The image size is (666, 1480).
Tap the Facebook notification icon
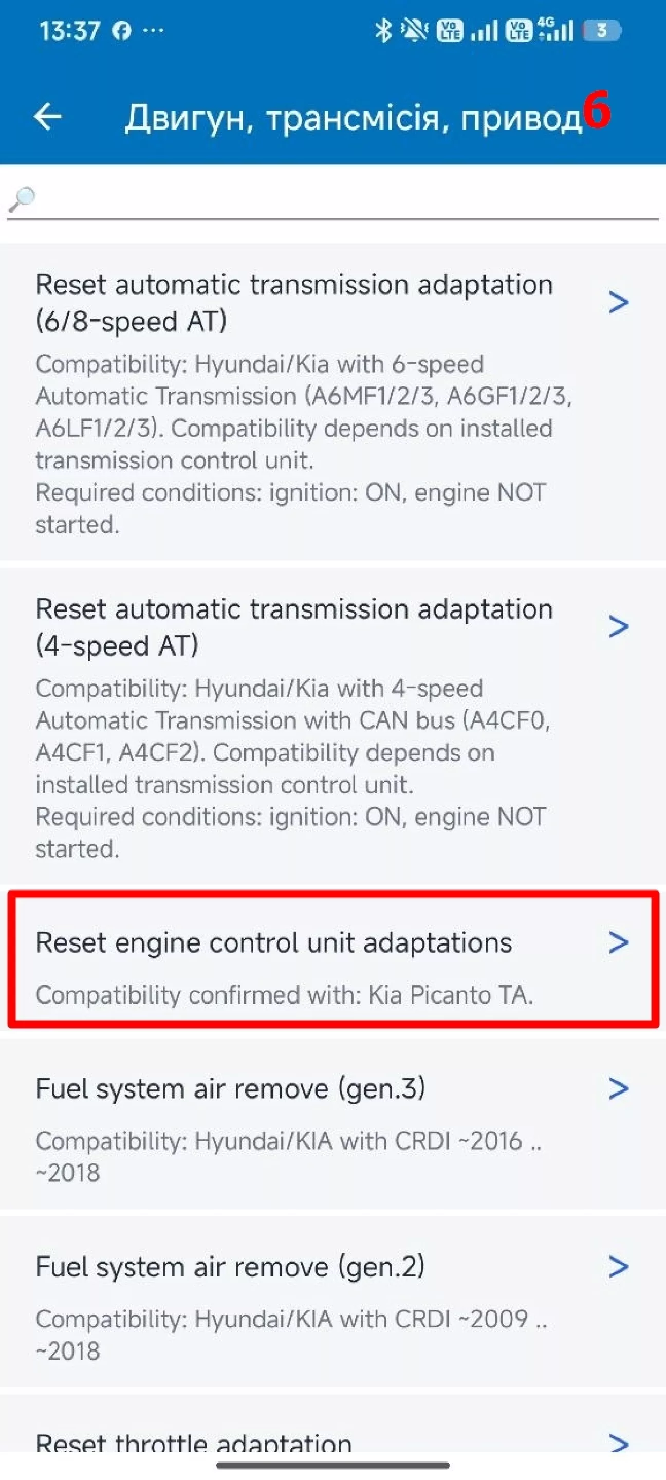[121, 30]
